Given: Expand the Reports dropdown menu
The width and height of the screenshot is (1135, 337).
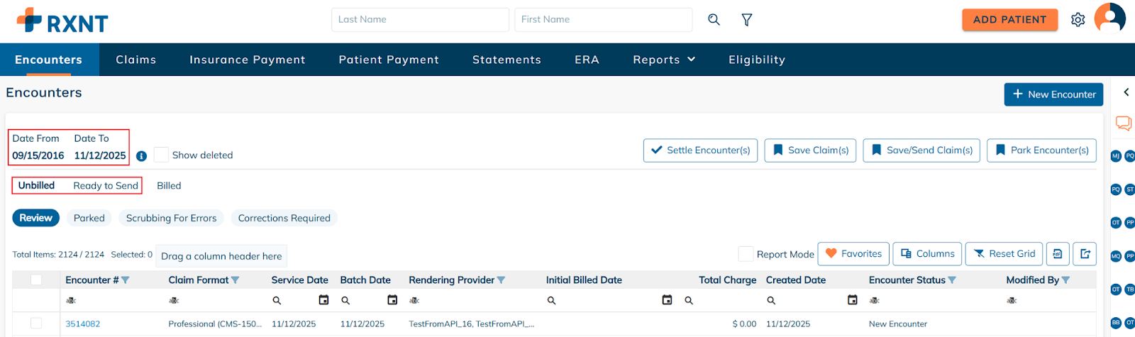Looking at the screenshot, I should pyautogui.click(x=664, y=60).
